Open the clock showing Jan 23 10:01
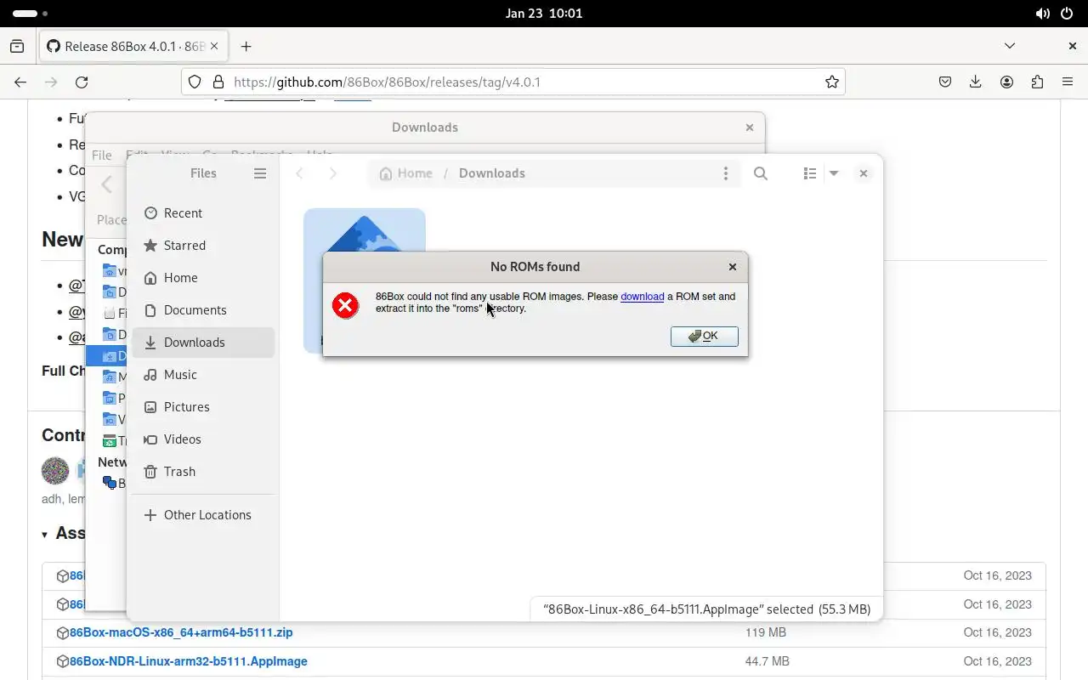 pos(544,14)
